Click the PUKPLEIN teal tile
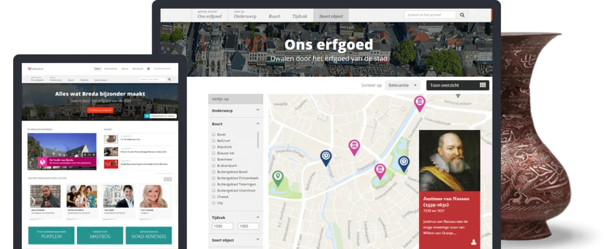This screenshot has width=615, height=249. click(x=51, y=235)
